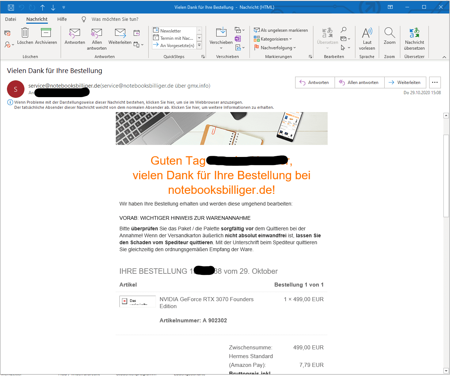450x376 pixels.
Task: Open the Datei tab
Action: (11, 19)
